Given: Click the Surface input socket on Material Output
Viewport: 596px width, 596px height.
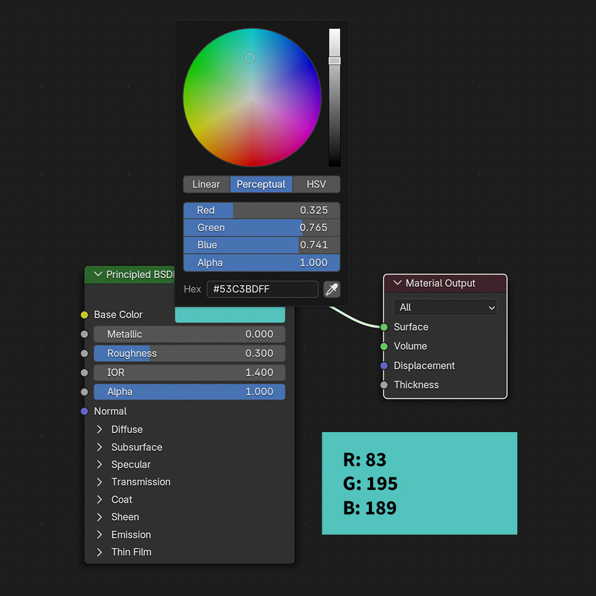Looking at the screenshot, I should pyautogui.click(x=385, y=327).
